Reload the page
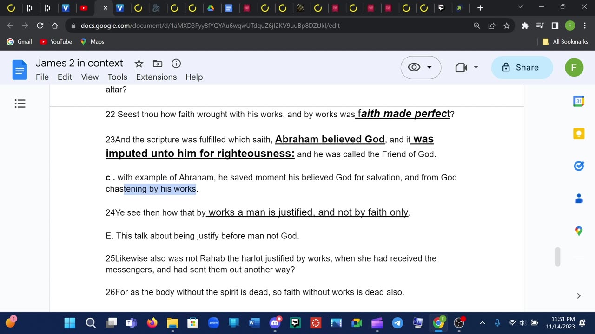The image size is (595, 334). pyautogui.click(x=40, y=26)
